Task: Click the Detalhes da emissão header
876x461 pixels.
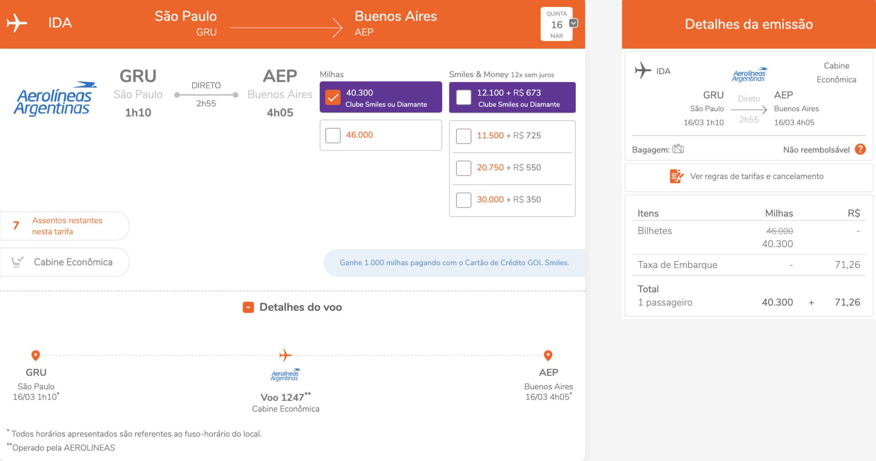Action: click(x=749, y=24)
